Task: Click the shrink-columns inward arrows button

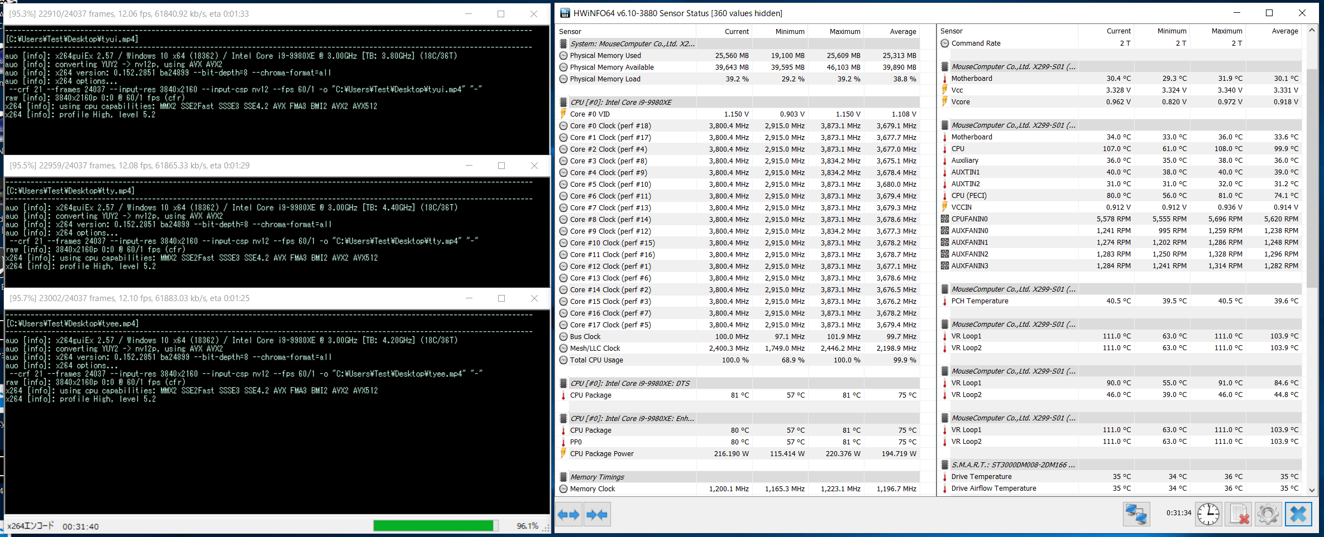Action: pos(597,514)
